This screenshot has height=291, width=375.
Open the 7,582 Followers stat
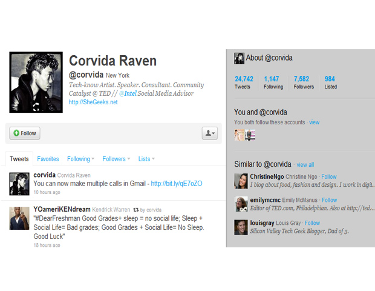(304, 82)
